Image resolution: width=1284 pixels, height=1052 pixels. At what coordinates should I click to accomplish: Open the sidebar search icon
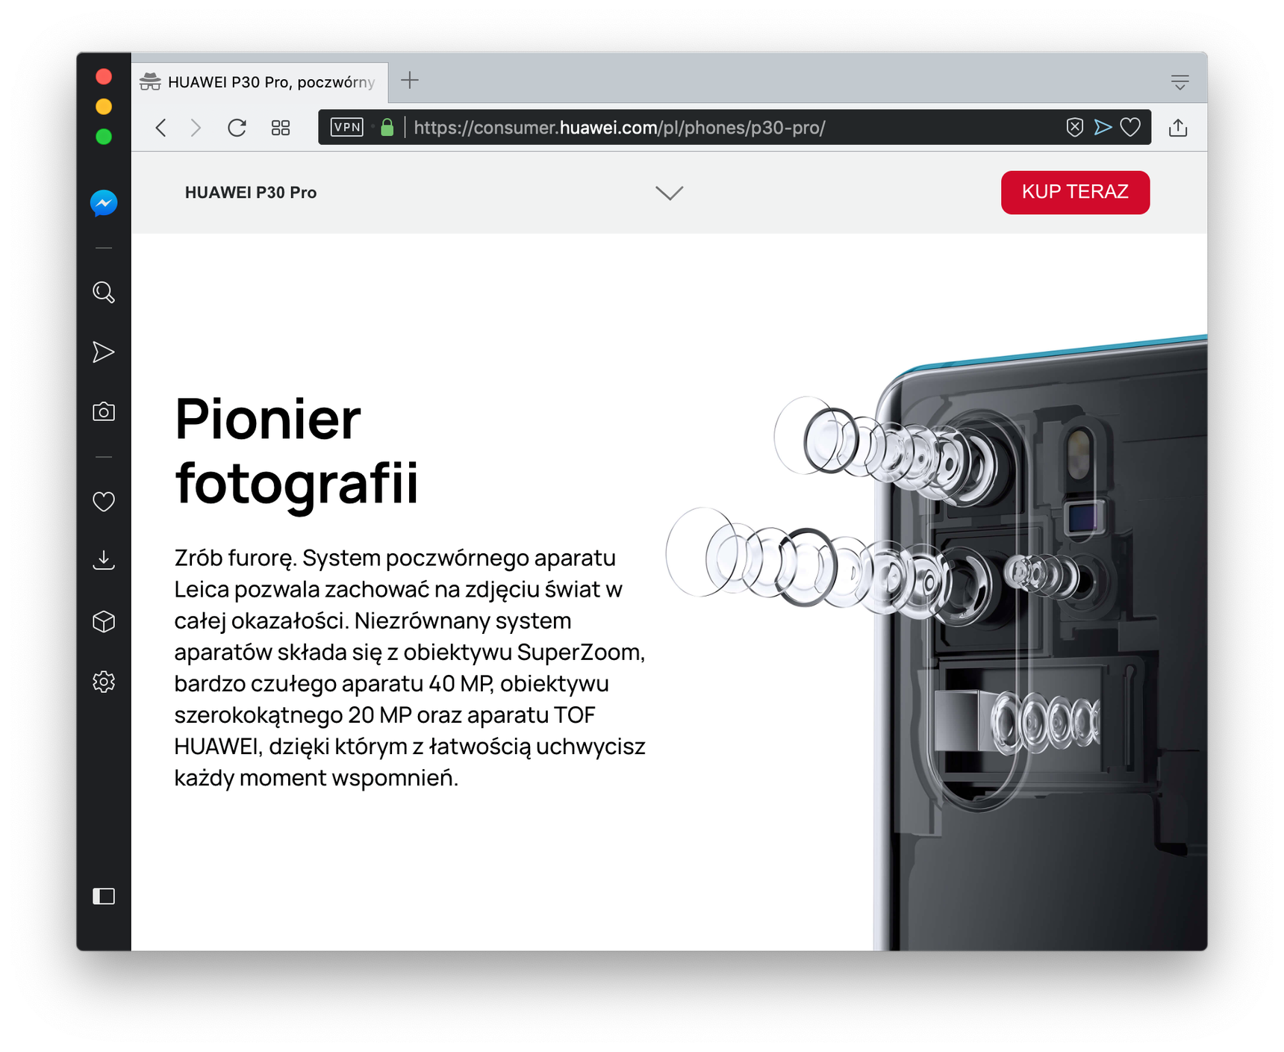tap(104, 293)
